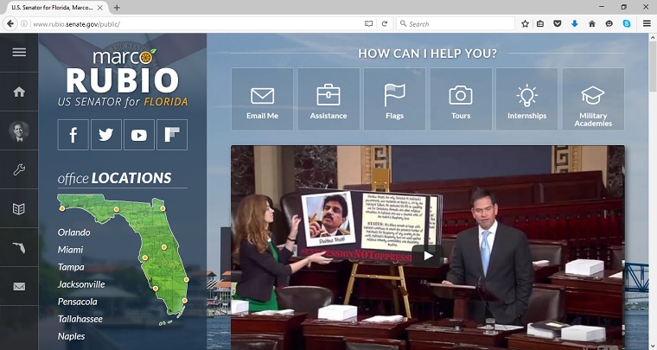Open the senator's portrait sidebar icon

click(19, 131)
